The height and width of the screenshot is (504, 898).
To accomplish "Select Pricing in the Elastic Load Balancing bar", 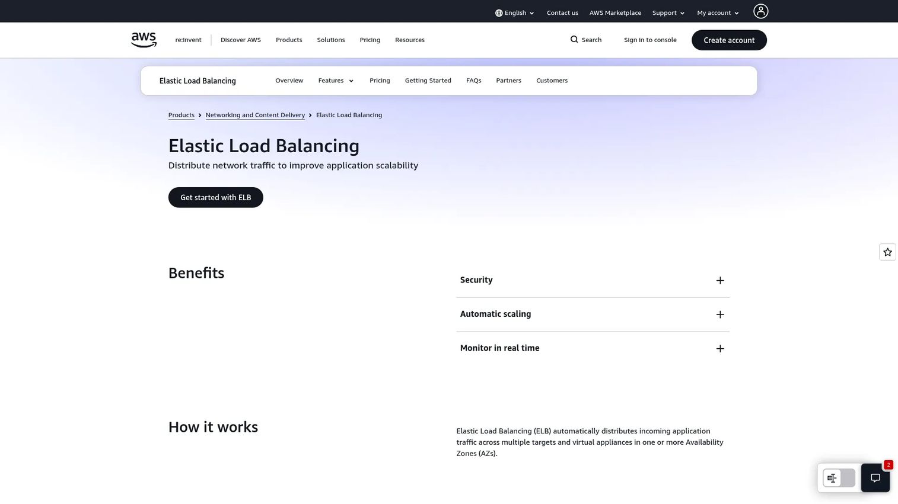I will (380, 81).
